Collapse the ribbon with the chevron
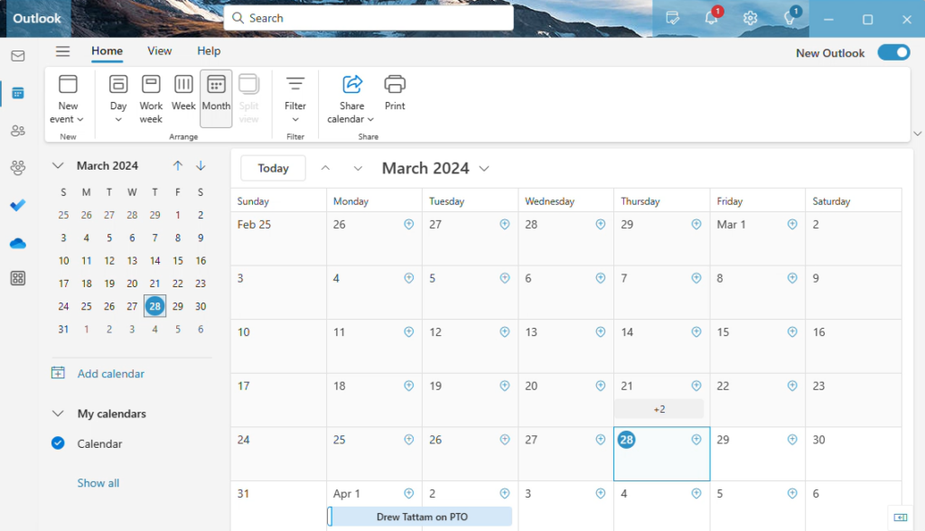Viewport: 925px width, 531px height. [918, 134]
